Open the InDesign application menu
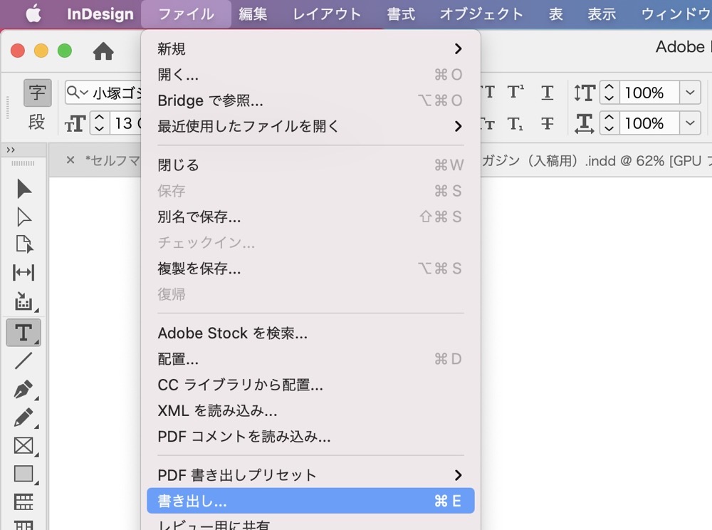712x530 pixels. point(100,14)
